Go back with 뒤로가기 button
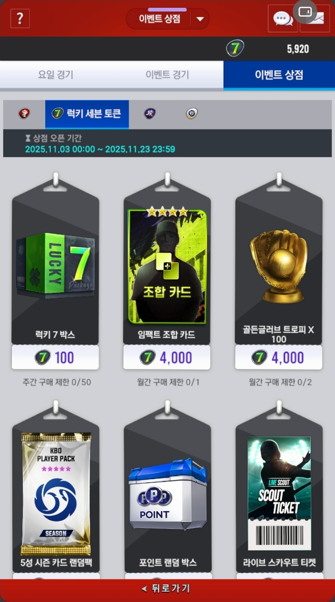 [x=167, y=589]
